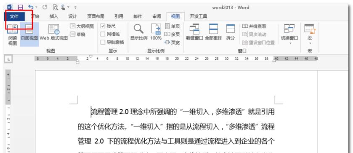Click the text 的这个优化方法 in second line
The image size is (353, 153).
[x=101, y=127]
